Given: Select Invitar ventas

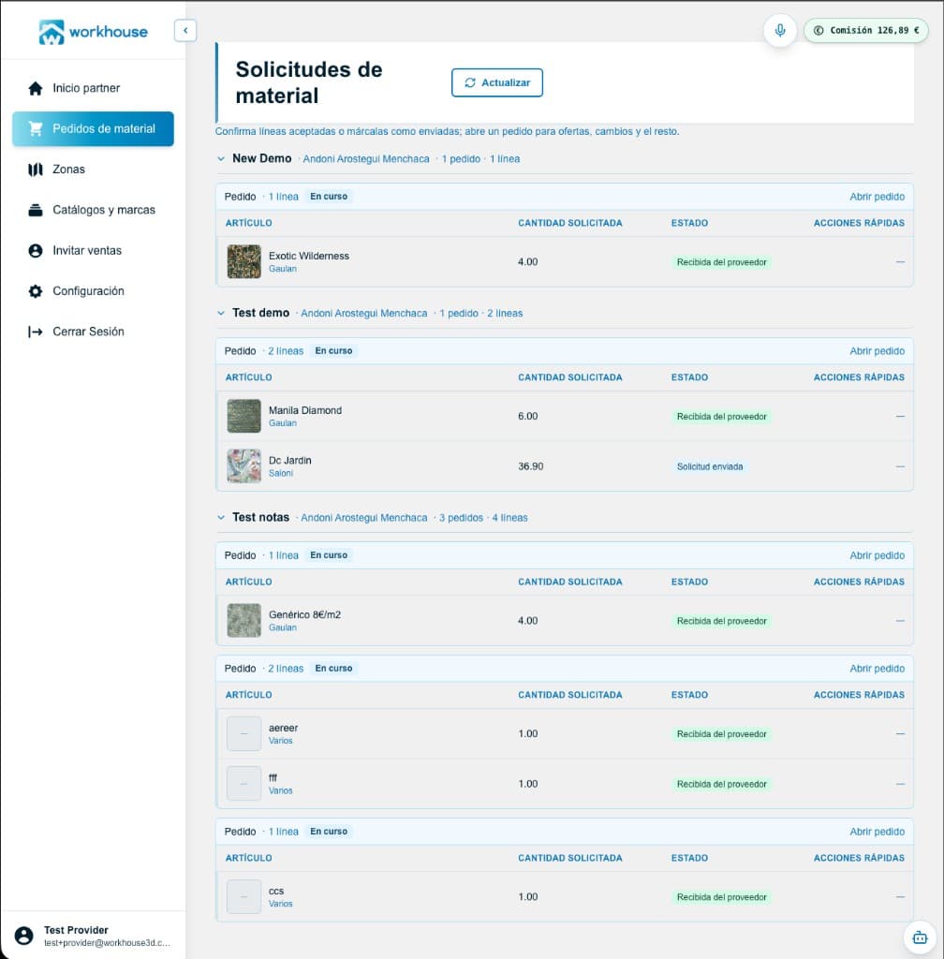Looking at the screenshot, I should point(93,251).
